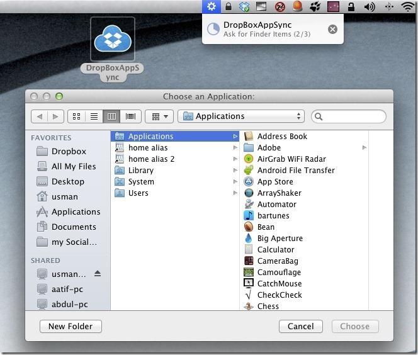The image size is (418, 355).
Task: Select the CatchMouse app icon
Action: coord(249,283)
